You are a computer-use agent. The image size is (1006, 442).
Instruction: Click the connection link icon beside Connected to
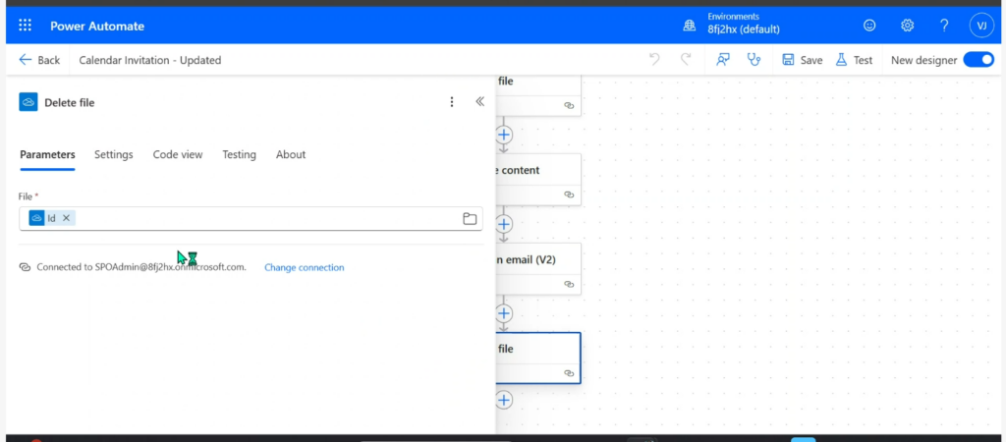[x=25, y=267]
